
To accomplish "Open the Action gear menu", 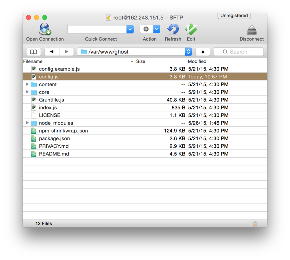I will point(146,29).
